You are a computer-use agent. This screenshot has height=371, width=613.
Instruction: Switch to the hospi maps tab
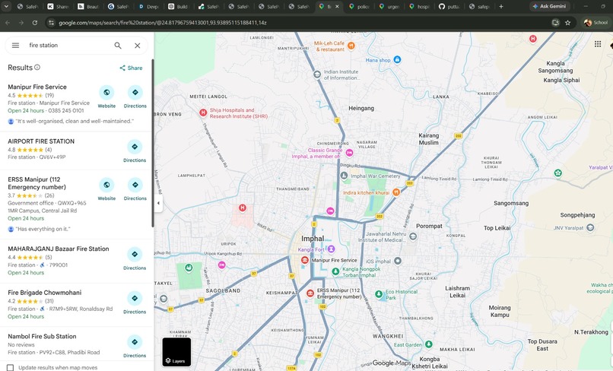pyautogui.click(x=419, y=6)
